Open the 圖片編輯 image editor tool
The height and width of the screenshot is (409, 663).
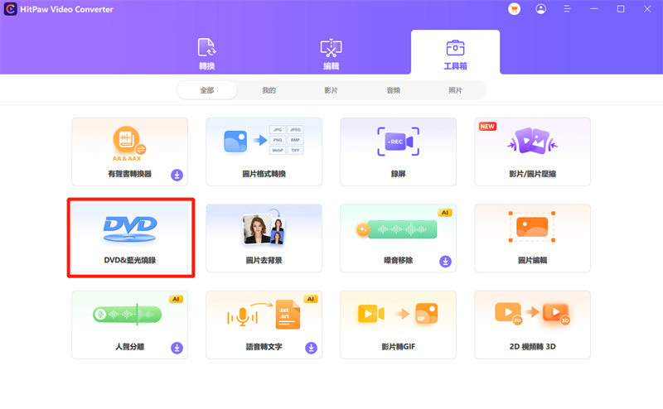coord(532,238)
